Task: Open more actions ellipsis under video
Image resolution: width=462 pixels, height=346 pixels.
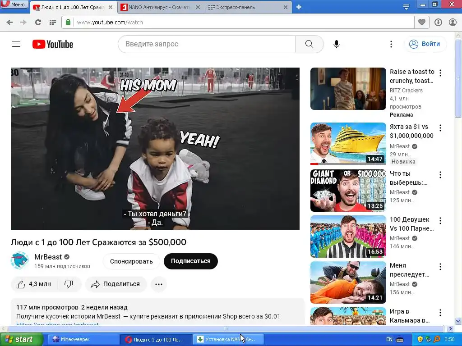Action: [x=159, y=284]
